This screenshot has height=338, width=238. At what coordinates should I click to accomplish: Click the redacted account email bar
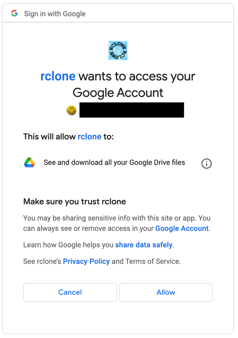click(132, 110)
